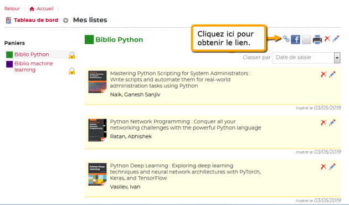Open the Python Network Programming cover thumbnail

click(x=97, y=130)
